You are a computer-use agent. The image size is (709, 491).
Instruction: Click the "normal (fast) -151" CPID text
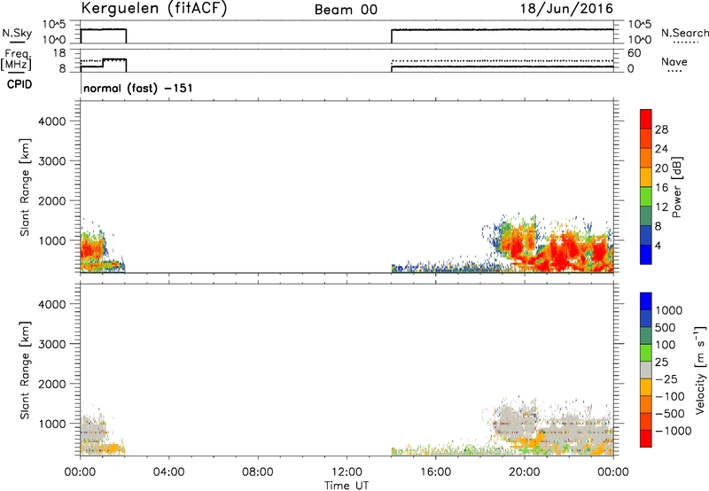point(138,88)
